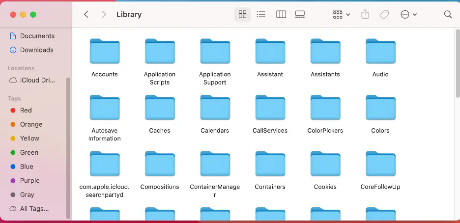Select the Assistants folder
The height and width of the screenshot is (223, 460).
pos(325,58)
